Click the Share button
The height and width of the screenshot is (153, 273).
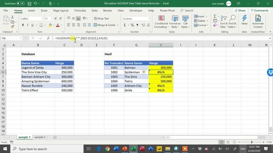240,10
